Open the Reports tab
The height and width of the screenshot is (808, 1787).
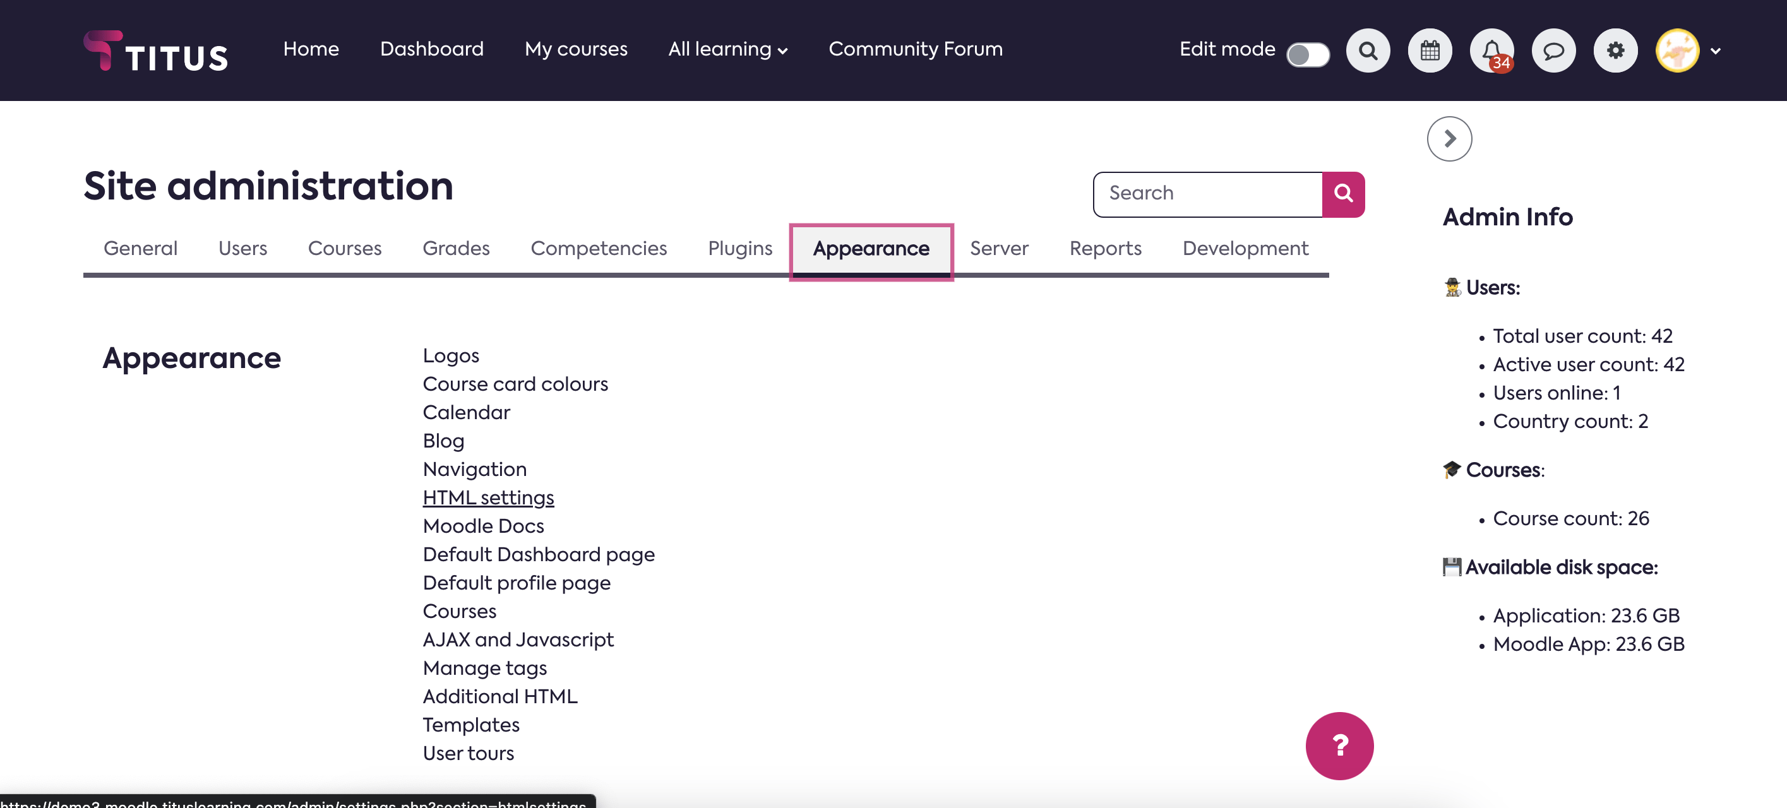[x=1104, y=248]
